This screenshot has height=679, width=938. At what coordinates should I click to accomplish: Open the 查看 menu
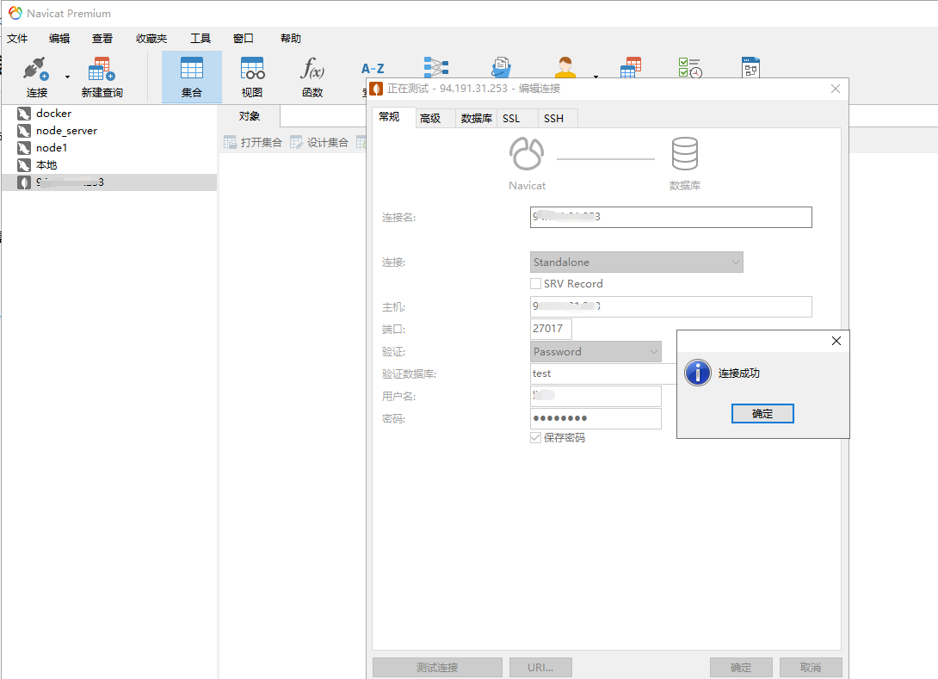click(102, 38)
